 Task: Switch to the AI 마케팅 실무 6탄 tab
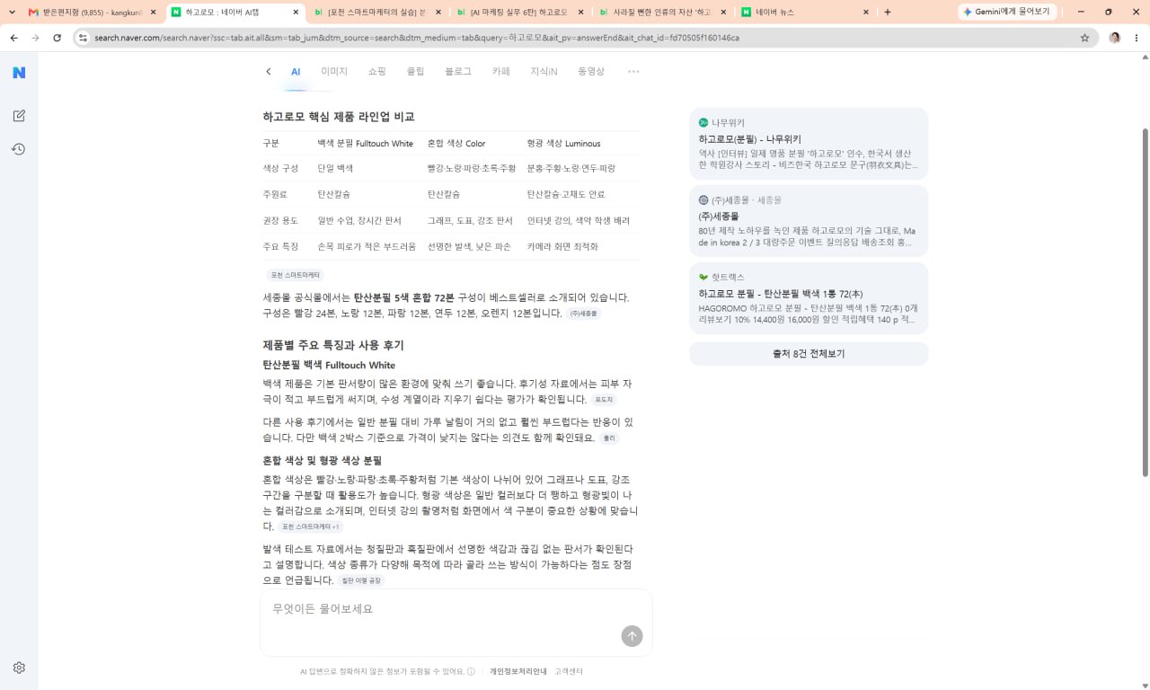[x=519, y=13]
